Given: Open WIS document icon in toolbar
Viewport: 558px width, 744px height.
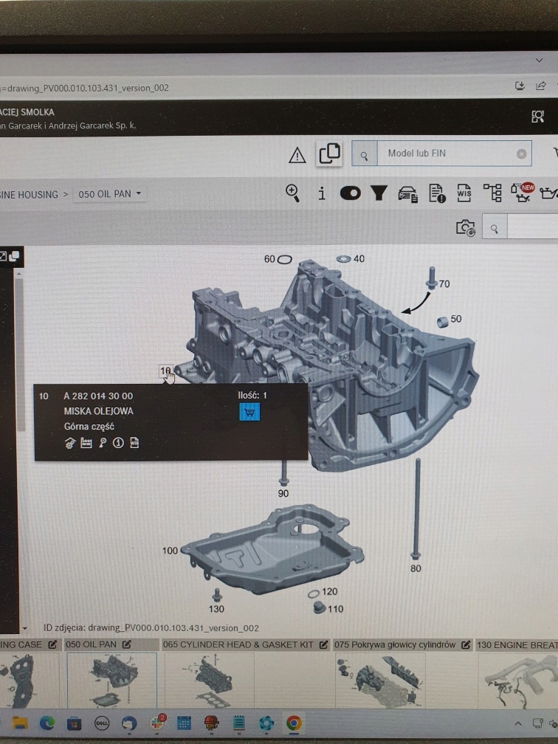Looking at the screenshot, I should pyautogui.click(x=464, y=193).
